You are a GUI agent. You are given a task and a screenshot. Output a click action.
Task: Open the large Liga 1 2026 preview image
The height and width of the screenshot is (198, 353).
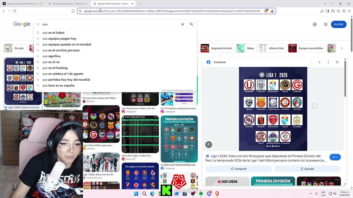coord(273,109)
